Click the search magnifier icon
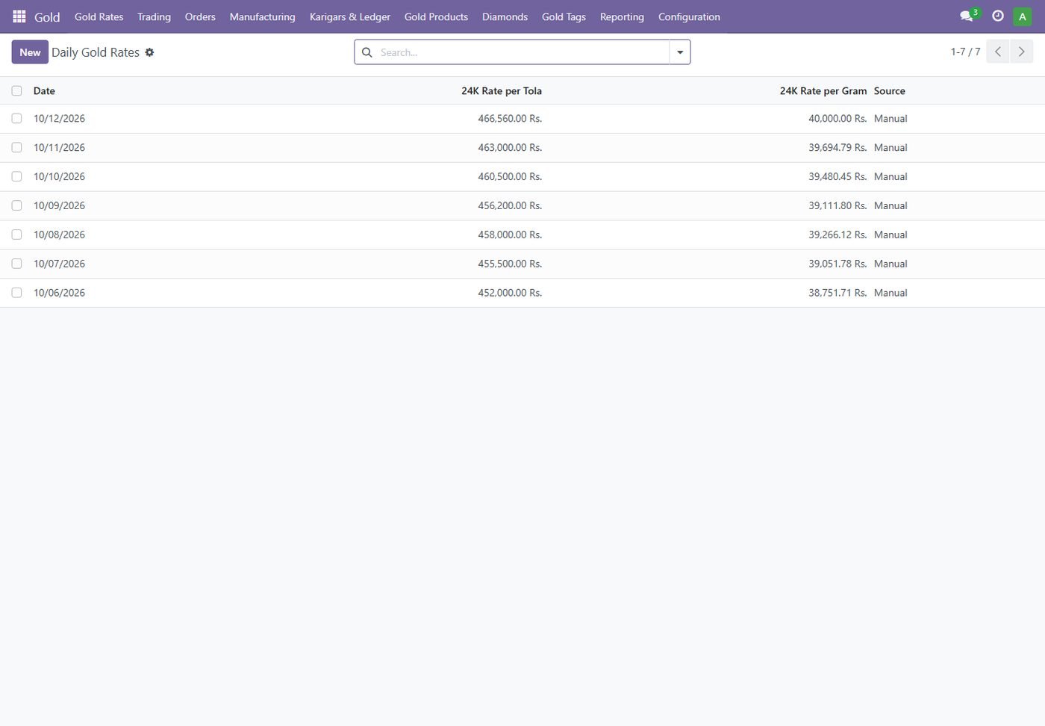 [366, 52]
